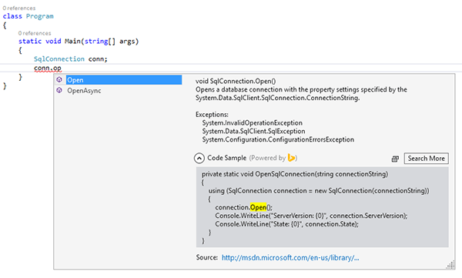The width and height of the screenshot is (462, 278).
Task: Click the method icon beside OpenAsync
Action: (59, 90)
